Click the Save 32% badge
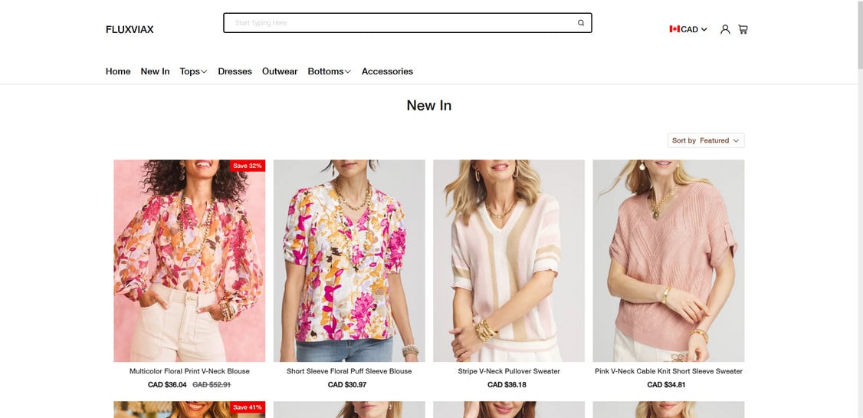 coord(248,166)
